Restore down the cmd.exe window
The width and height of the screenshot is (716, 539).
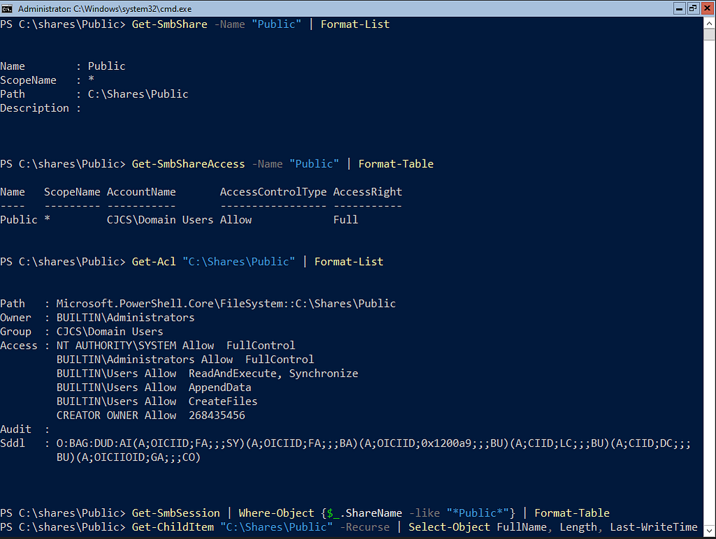693,8
